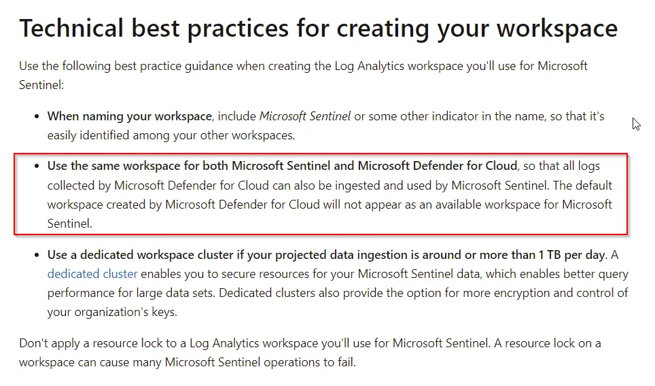This screenshot has width=655, height=386.
Task: Click the bold Use the same workspace phrase
Action: (282, 166)
